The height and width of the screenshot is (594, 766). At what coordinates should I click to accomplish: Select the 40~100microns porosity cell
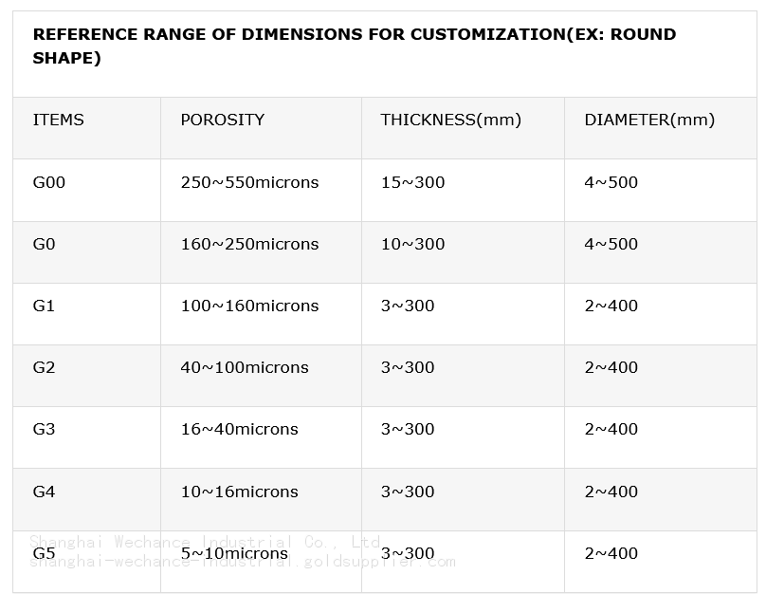pos(245,367)
